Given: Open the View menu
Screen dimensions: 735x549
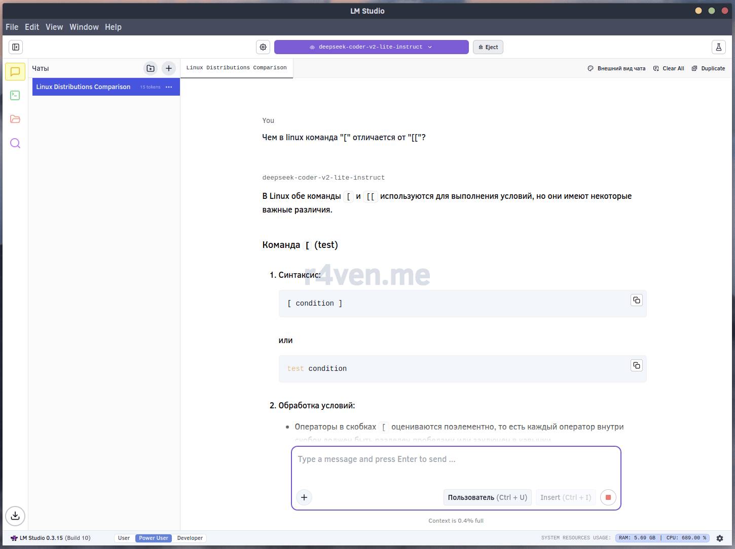Looking at the screenshot, I should pyautogui.click(x=54, y=27).
